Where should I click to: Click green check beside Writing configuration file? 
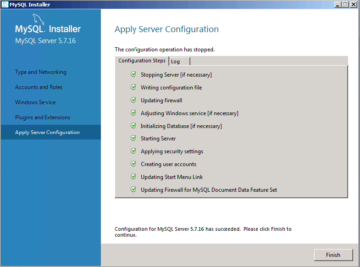(133, 87)
